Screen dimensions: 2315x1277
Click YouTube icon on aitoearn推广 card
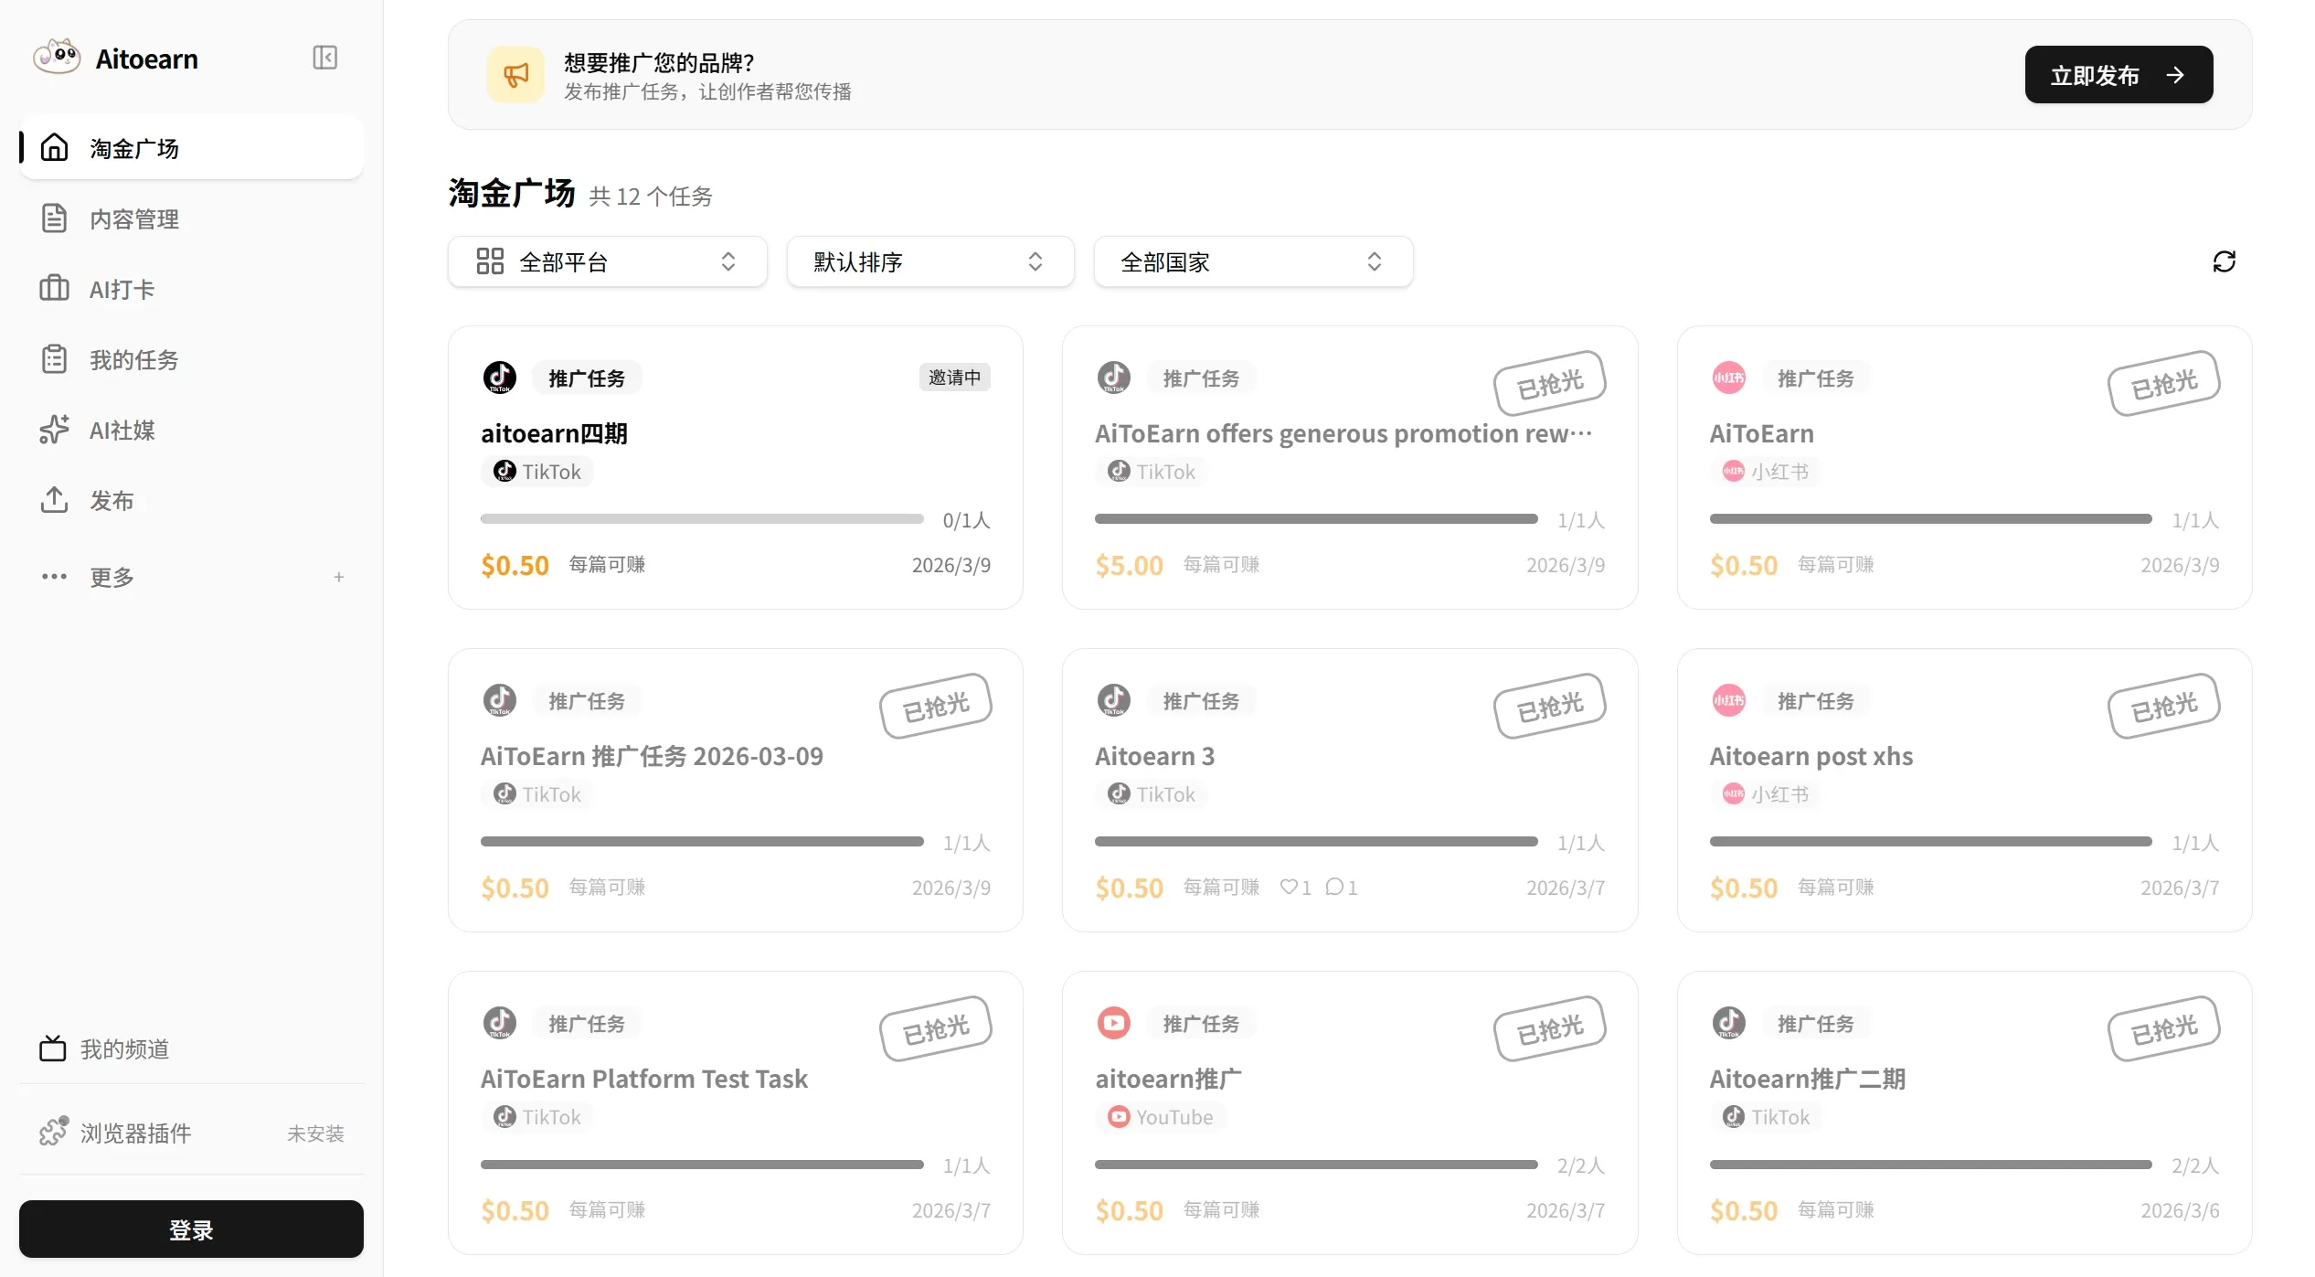[x=1113, y=1023]
